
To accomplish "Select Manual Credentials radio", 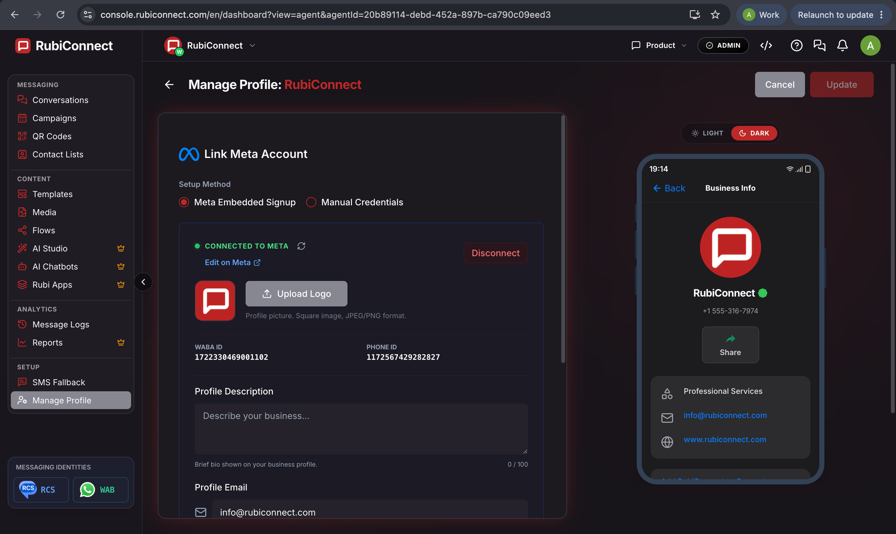I will click(x=311, y=202).
